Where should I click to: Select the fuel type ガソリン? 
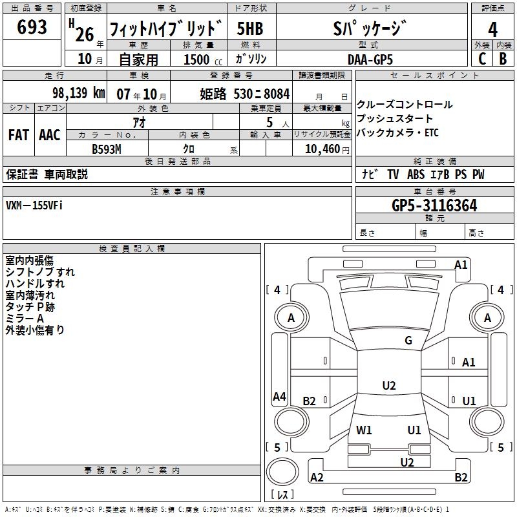point(251,59)
